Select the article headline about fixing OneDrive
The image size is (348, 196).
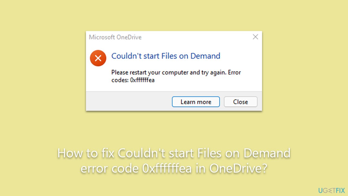tap(174, 161)
